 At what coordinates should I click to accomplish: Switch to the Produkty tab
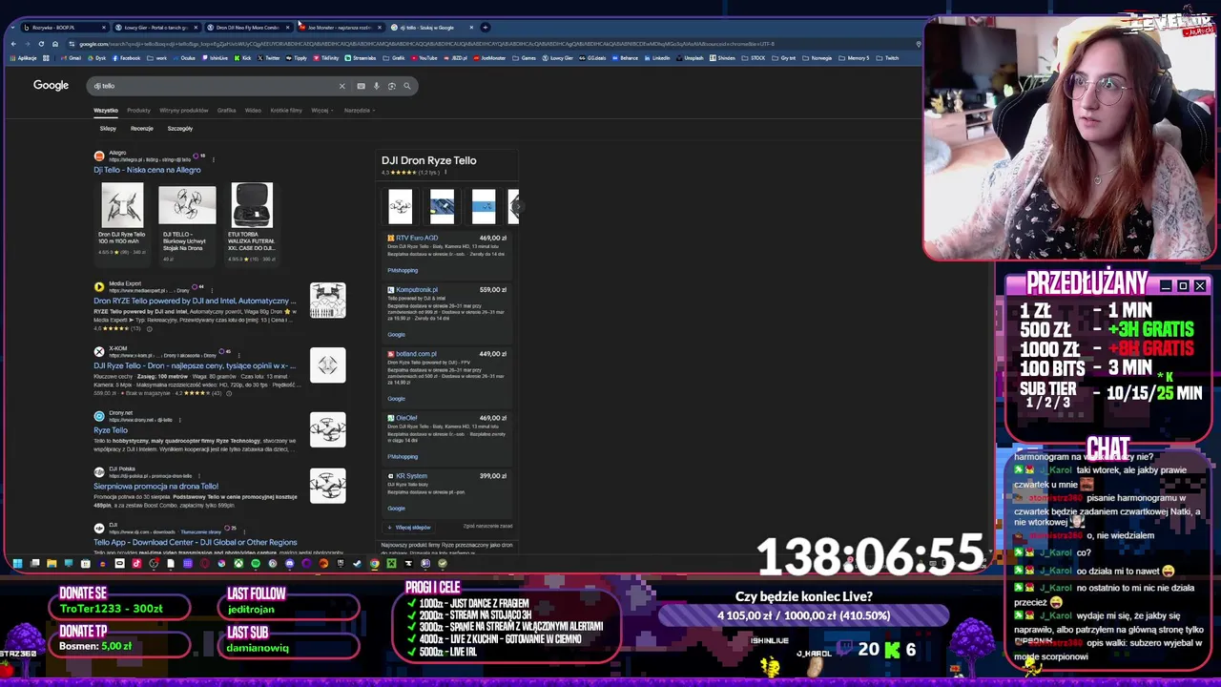coord(138,111)
